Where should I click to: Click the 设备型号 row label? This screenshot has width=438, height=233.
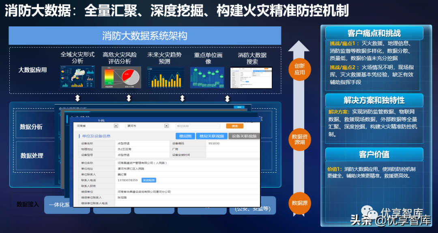click(x=87, y=155)
